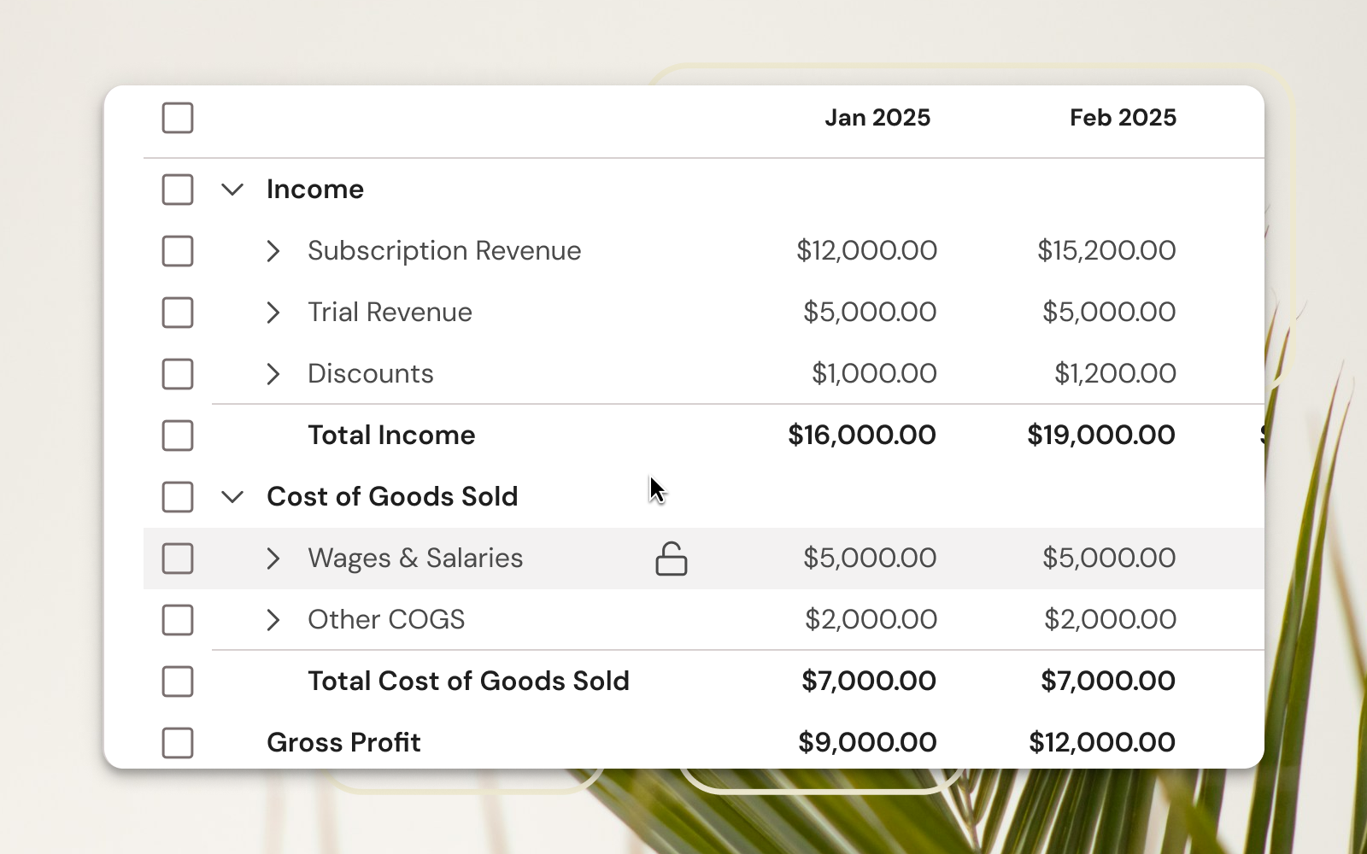Expand the Wages & Salaries row
Viewport: 1367px width, 854px height.
pyautogui.click(x=273, y=559)
